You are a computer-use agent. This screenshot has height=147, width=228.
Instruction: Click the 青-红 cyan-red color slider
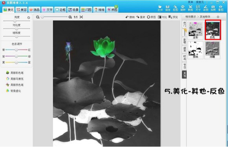tap(16, 50)
